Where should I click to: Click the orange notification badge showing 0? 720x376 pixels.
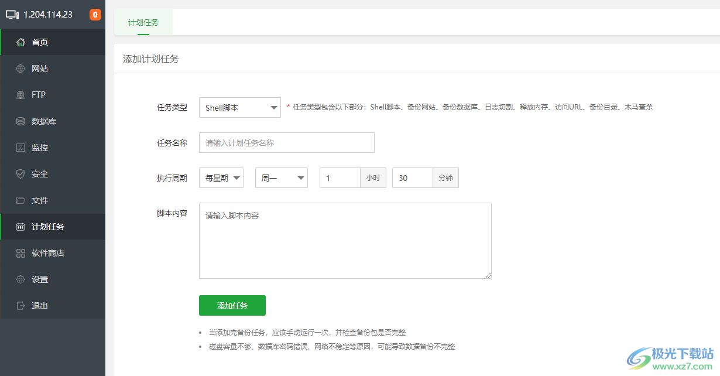pyautogui.click(x=95, y=15)
